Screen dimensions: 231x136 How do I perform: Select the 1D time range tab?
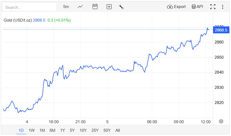pos(21,130)
